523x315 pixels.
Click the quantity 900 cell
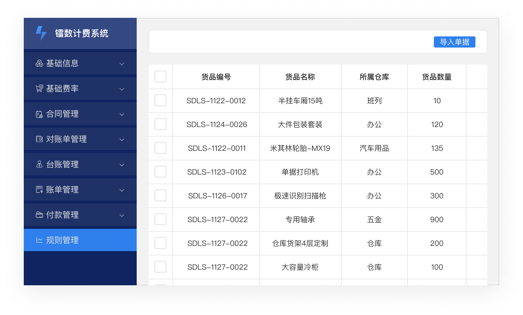tap(437, 220)
